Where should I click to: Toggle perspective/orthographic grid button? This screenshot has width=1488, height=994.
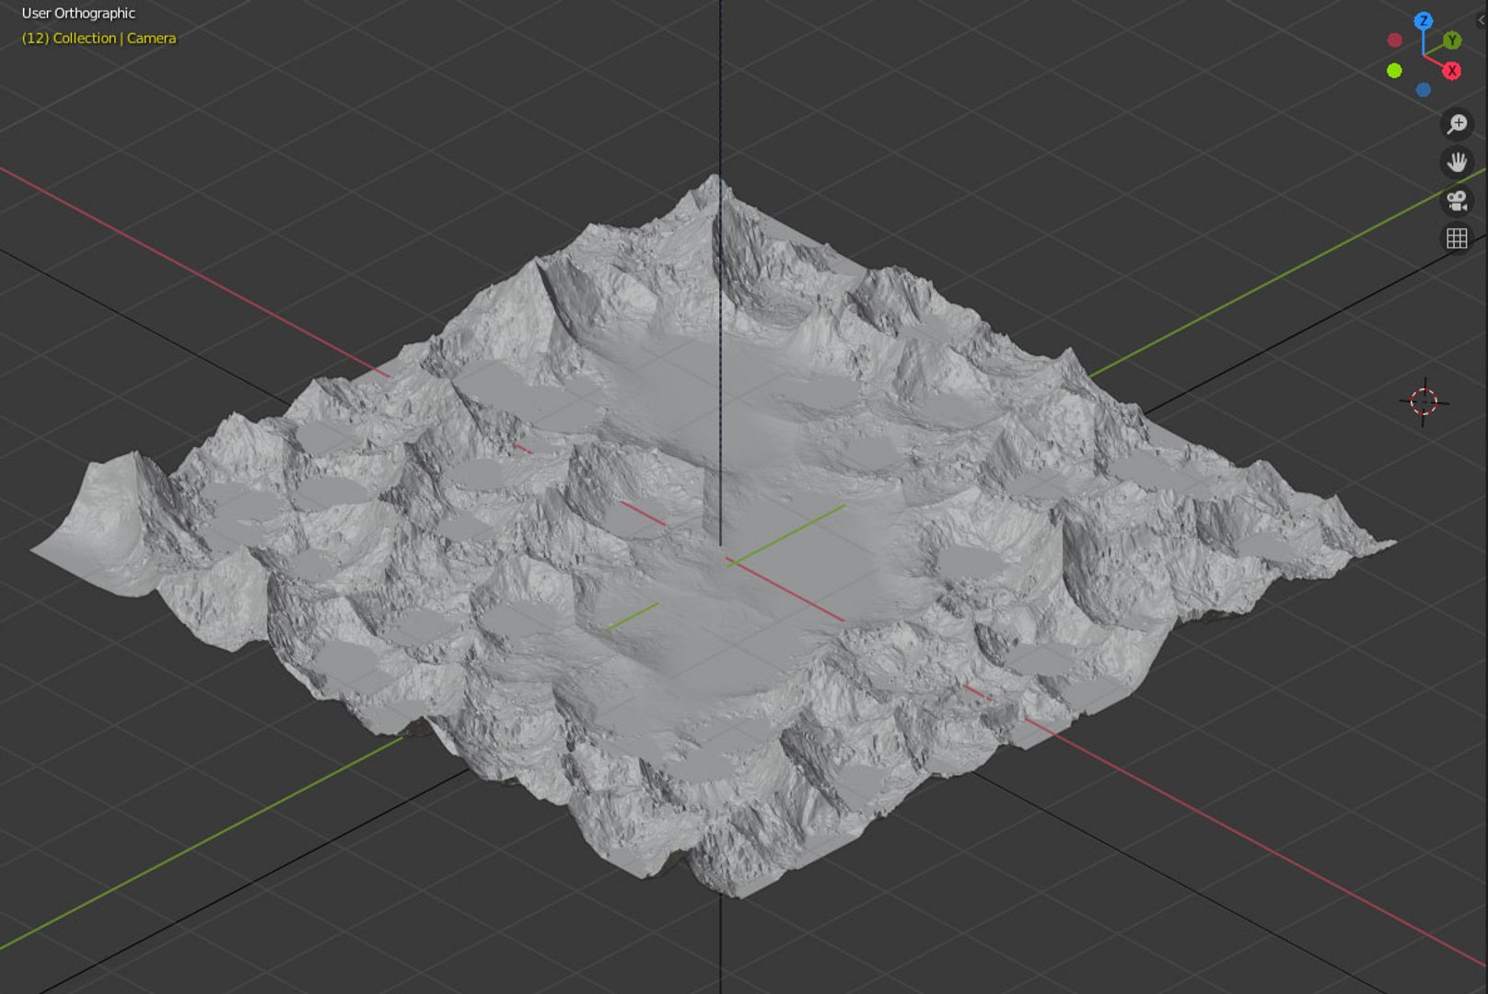pos(1457,239)
